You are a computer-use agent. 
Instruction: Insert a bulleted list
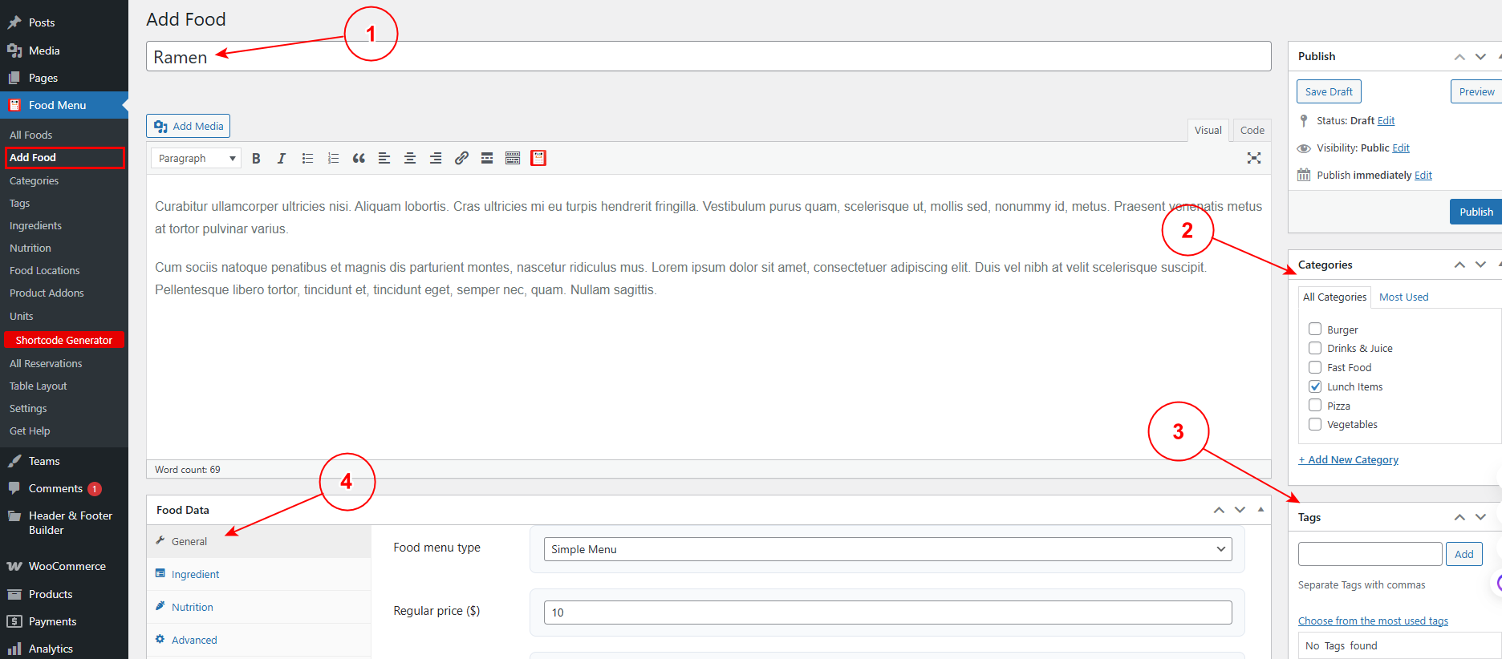tap(307, 159)
